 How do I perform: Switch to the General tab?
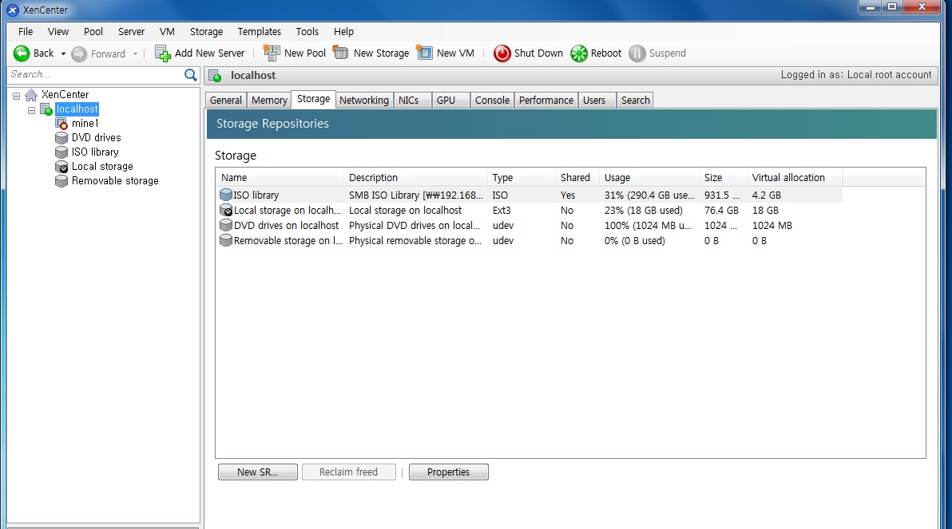point(226,100)
